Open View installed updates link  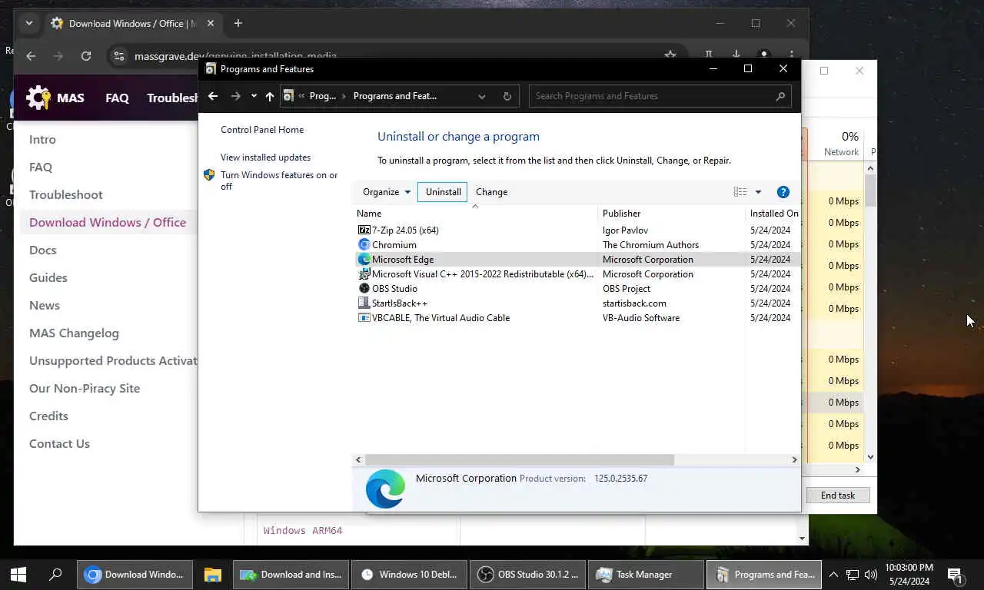click(x=266, y=157)
